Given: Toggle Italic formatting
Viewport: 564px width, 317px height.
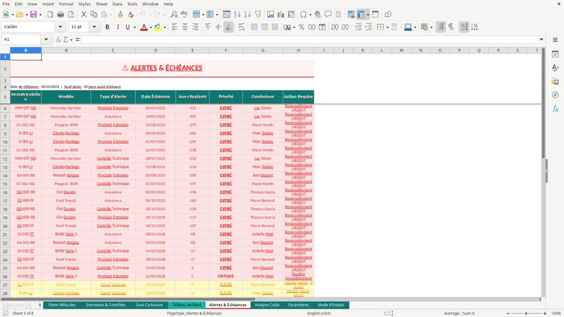Looking at the screenshot, I should tap(117, 27).
